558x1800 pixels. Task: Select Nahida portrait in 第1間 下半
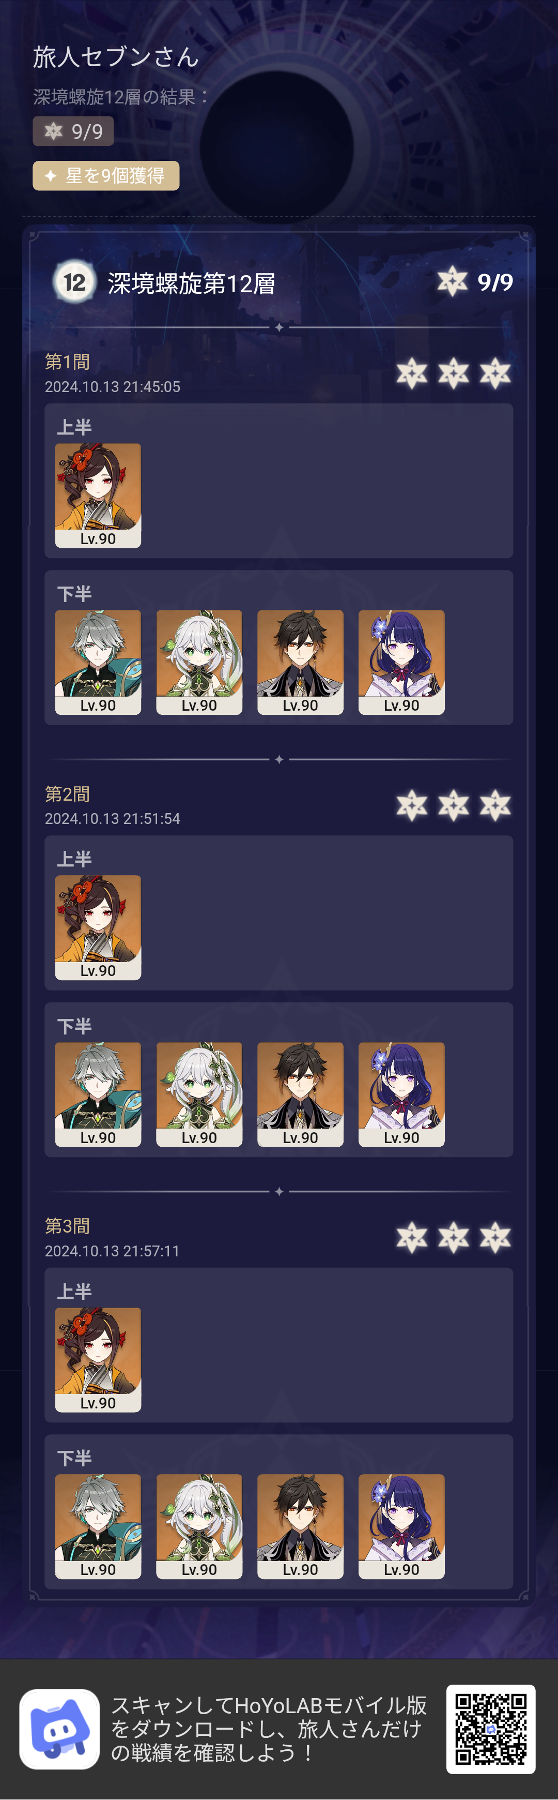coord(199,663)
